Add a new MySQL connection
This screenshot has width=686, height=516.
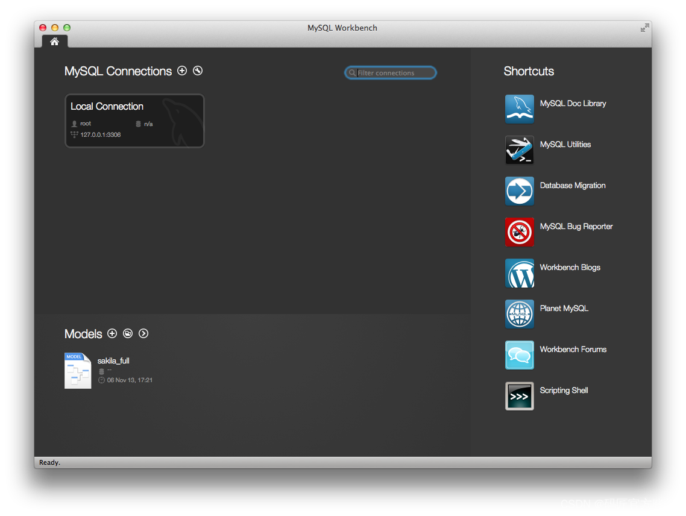click(182, 71)
